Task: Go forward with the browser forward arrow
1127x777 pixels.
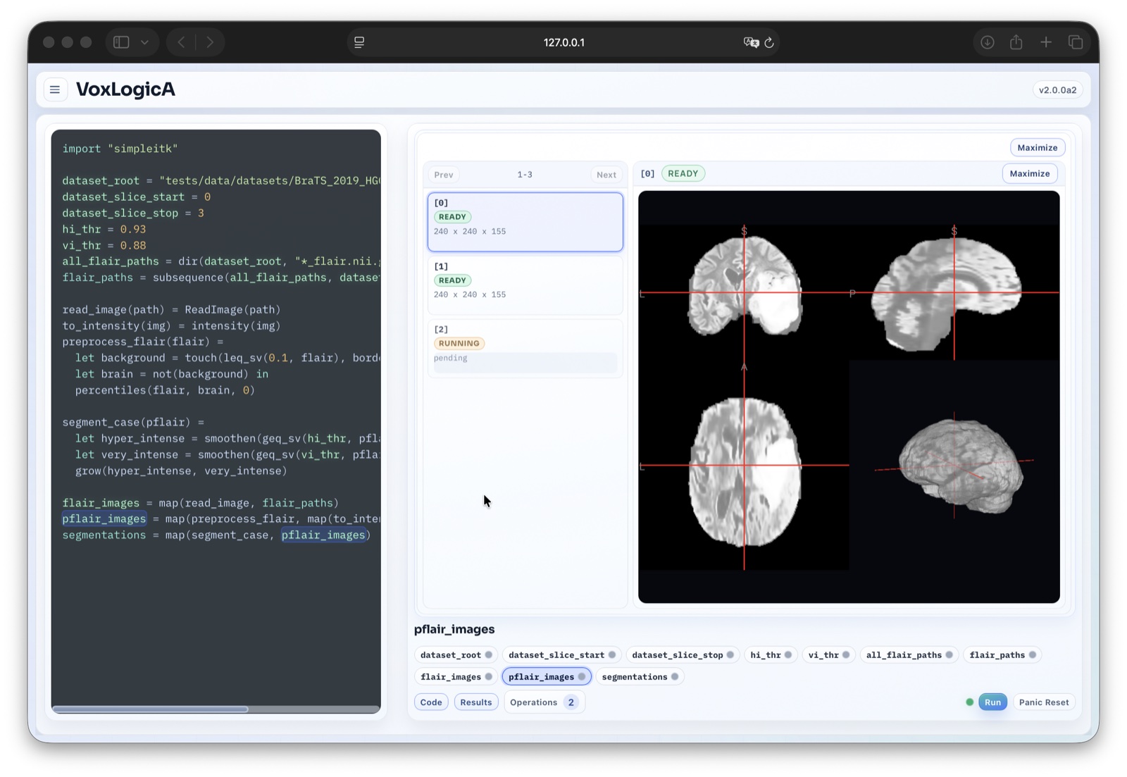Action: pyautogui.click(x=210, y=42)
